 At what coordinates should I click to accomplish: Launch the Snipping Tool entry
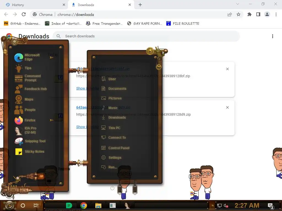(30, 141)
